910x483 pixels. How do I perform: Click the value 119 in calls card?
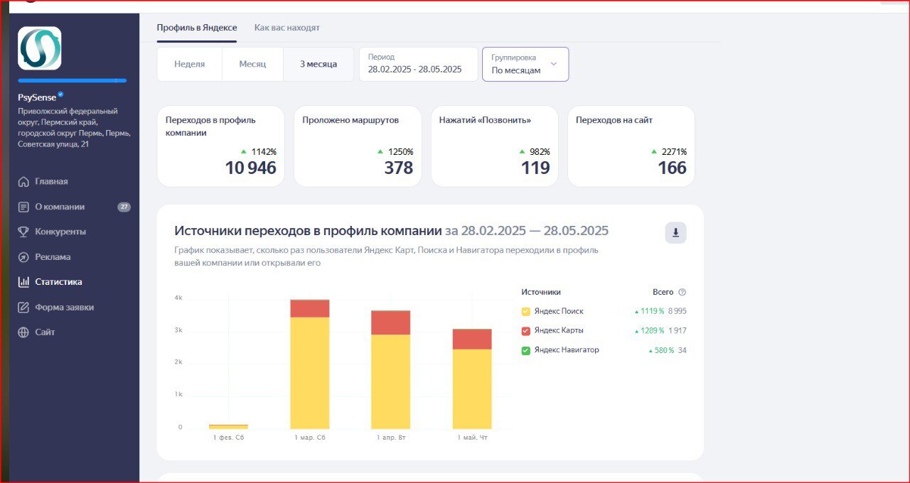pyautogui.click(x=536, y=168)
